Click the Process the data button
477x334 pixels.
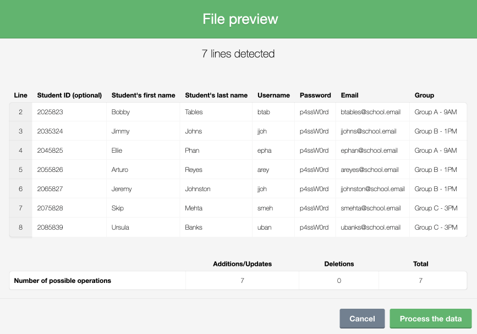click(430, 319)
